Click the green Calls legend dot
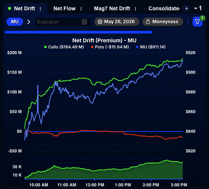The width and height of the screenshot is (209, 189). click(x=45, y=47)
